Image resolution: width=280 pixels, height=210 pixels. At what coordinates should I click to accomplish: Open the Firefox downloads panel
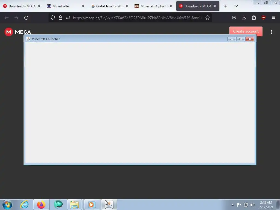point(244,17)
